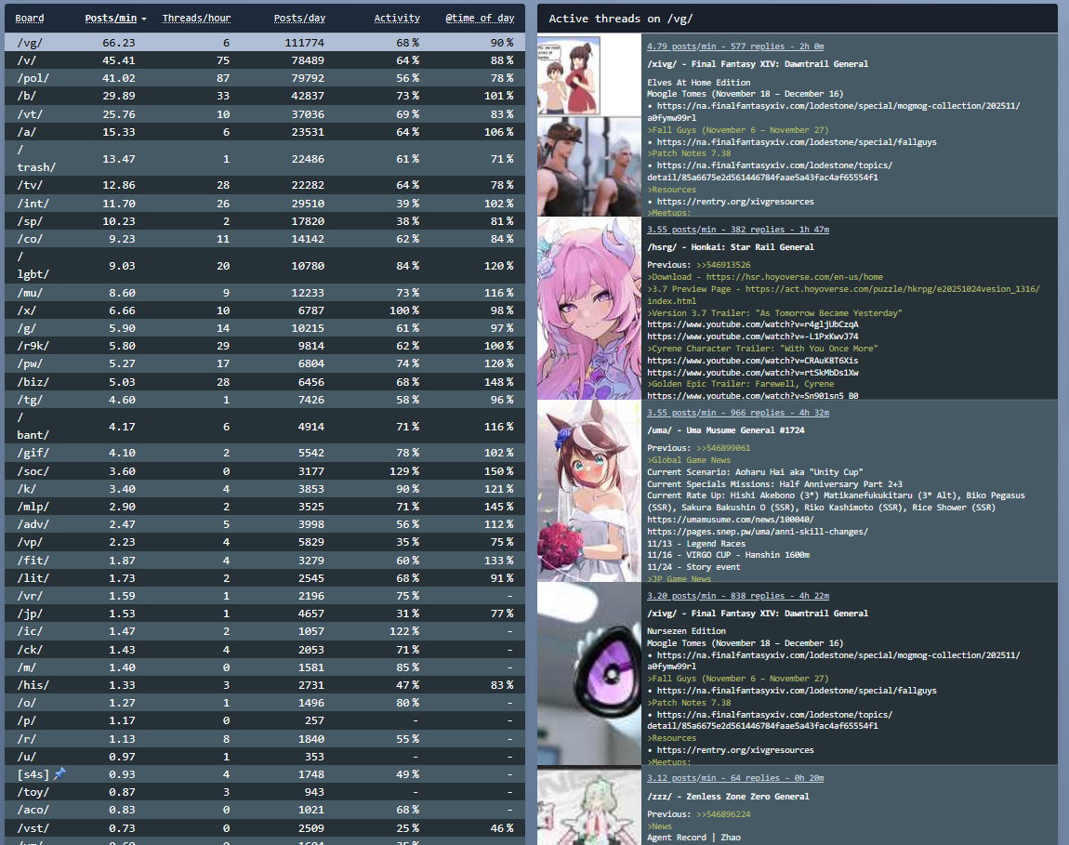Select the /k/ board row
Image resolution: width=1069 pixels, height=845 pixels.
pos(265,489)
